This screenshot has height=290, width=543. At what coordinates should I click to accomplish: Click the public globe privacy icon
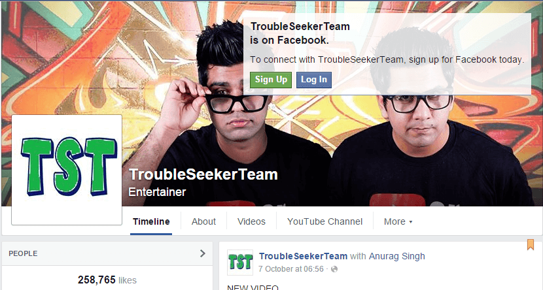pos(334,269)
